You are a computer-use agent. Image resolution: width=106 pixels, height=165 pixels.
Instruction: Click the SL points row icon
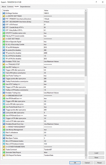4,50
